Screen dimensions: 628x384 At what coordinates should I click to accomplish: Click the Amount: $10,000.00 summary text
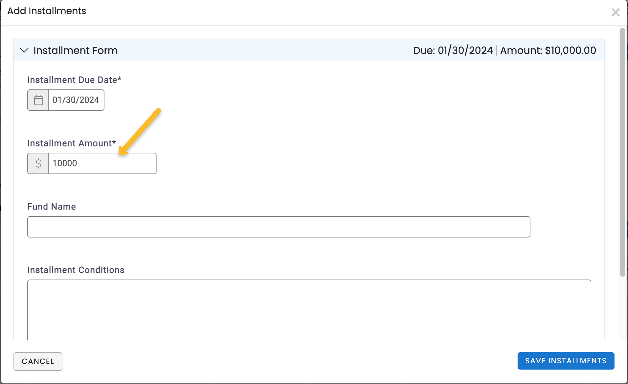point(548,50)
